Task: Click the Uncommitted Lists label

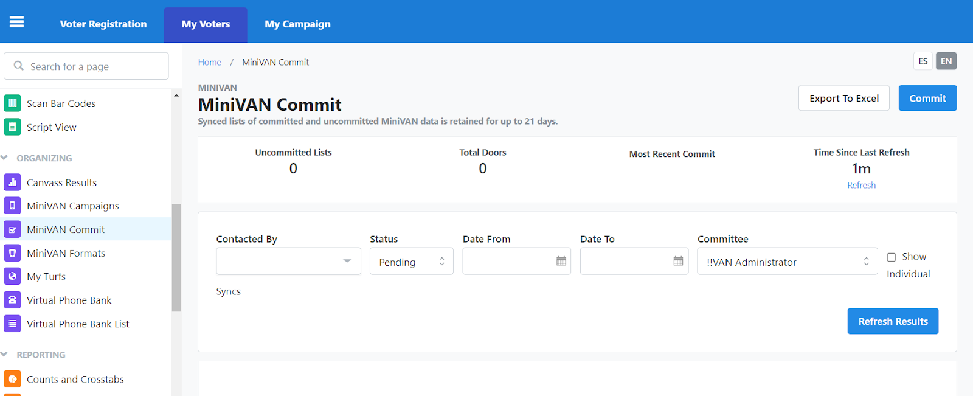Action: 293,153
